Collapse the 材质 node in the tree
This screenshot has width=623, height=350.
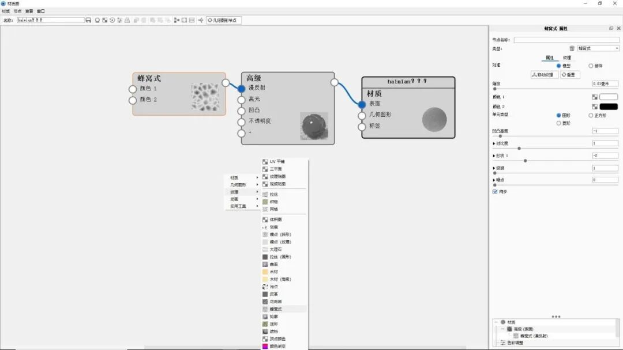pyautogui.click(x=495, y=322)
